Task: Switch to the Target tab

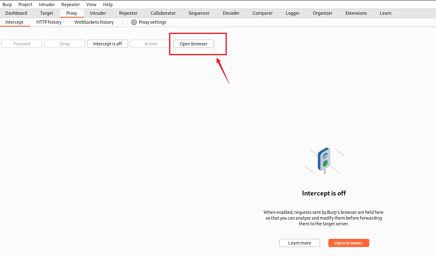Action: coord(46,13)
